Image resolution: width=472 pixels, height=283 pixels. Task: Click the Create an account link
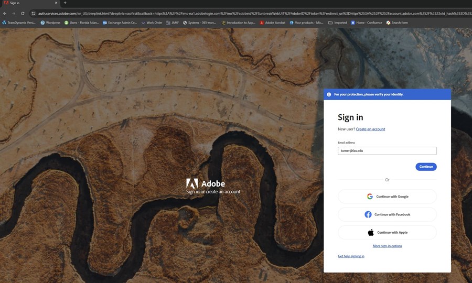point(370,129)
